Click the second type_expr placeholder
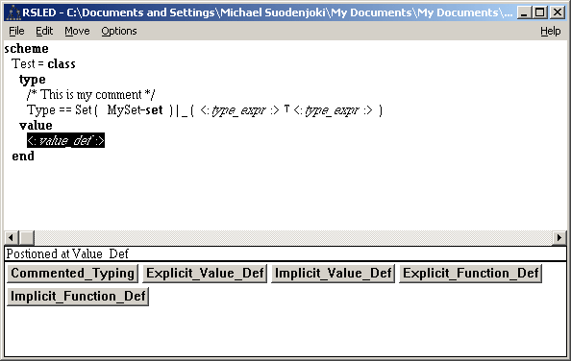 click(x=333, y=109)
